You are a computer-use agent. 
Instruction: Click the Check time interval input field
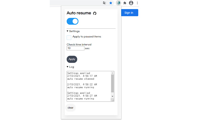(75, 48)
